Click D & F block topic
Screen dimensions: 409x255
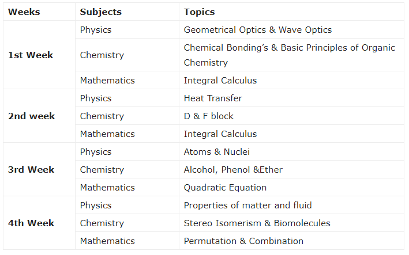[x=209, y=116]
